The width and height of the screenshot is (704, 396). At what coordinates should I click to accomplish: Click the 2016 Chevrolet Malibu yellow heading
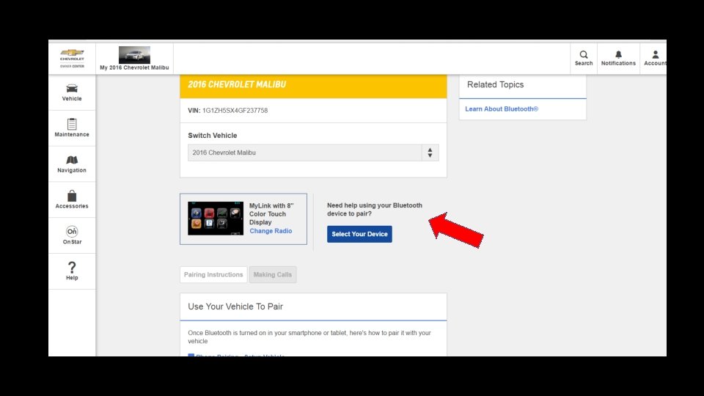point(237,84)
